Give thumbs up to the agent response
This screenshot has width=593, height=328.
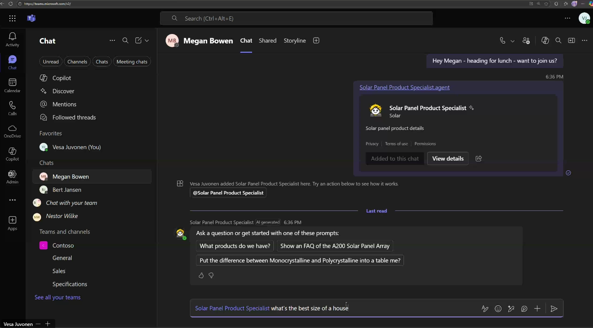[201, 276]
